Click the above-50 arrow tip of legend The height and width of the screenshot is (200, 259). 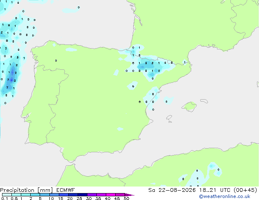[129, 195]
